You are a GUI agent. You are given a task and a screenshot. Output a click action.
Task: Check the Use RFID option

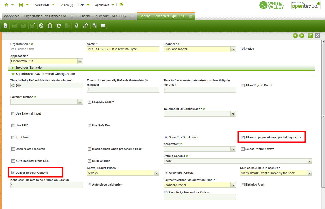13,125
